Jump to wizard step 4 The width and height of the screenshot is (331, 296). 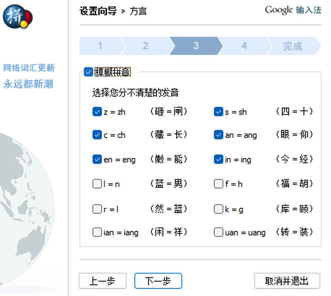coord(244,46)
